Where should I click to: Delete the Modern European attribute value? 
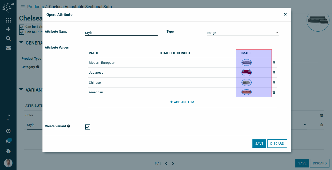coord(274,63)
